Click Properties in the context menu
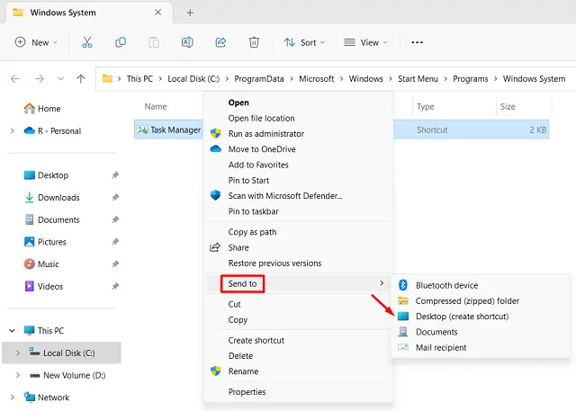 tap(247, 392)
